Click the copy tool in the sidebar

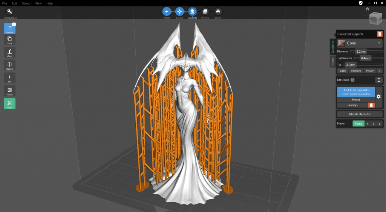[x=10, y=40]
